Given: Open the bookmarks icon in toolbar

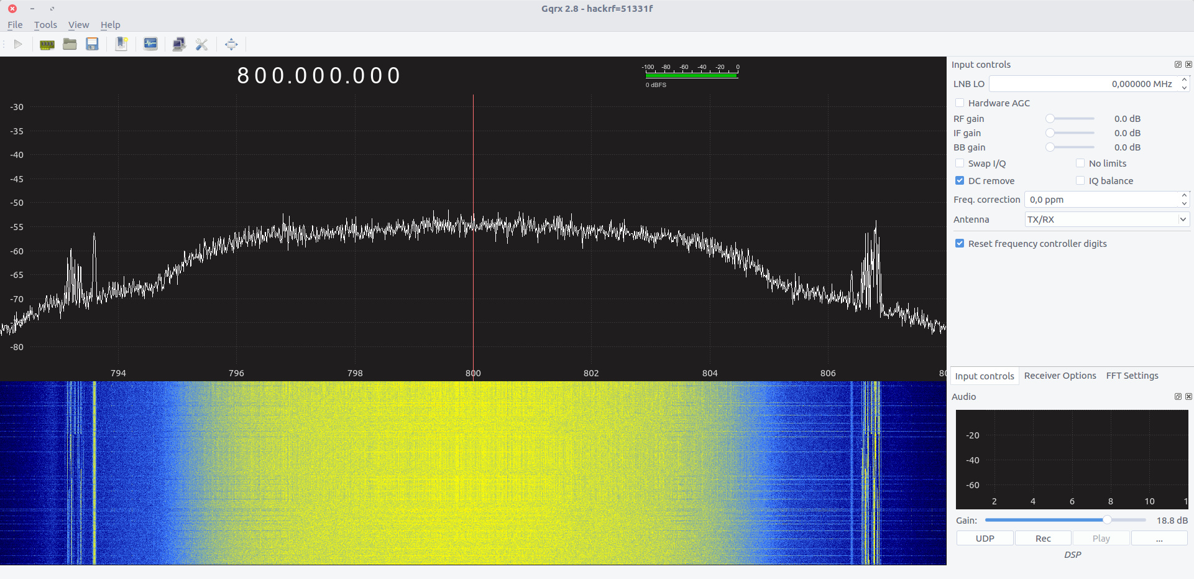Looking at the screenshot, I should (x=121, y=44).
